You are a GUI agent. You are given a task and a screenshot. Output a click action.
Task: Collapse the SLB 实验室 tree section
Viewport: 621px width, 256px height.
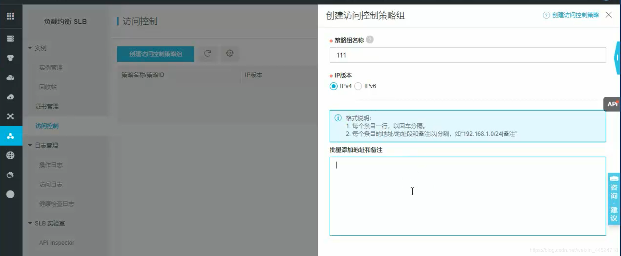(30, 223)
